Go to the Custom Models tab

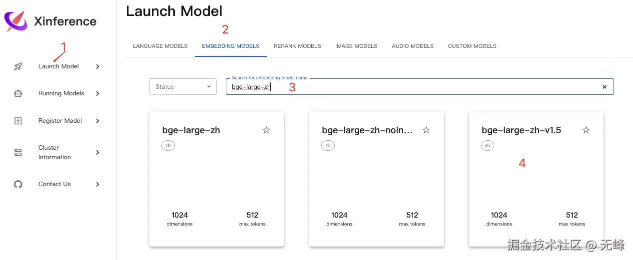point(472,46)
